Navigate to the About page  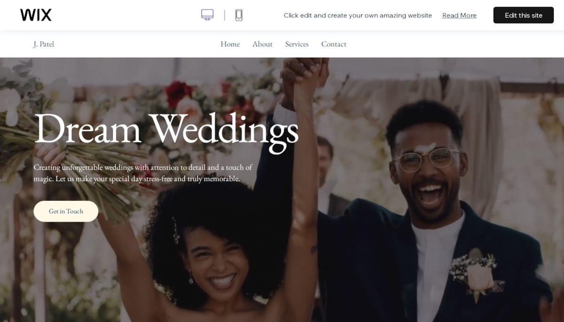(262, 44)
